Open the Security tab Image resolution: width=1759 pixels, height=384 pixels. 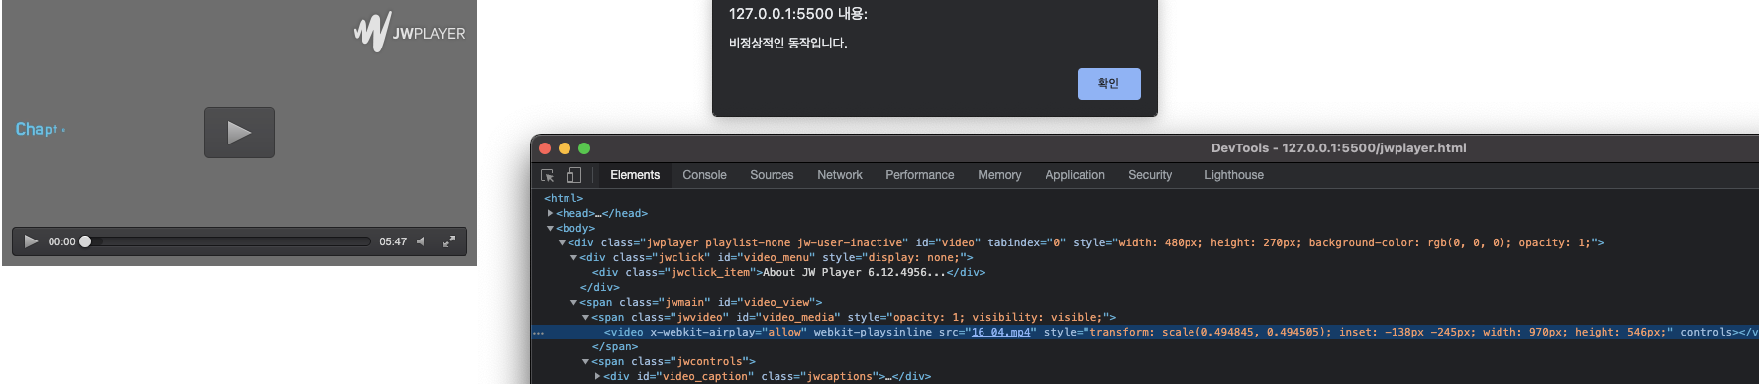click(1150, 175)
